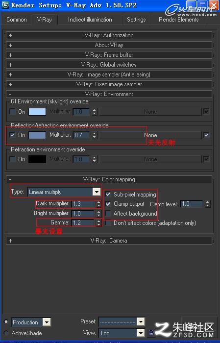Open the View dropdown set to Top
The height and width of the screenshot is (343, 220).
pyautogui.click(x=122, y=333)
